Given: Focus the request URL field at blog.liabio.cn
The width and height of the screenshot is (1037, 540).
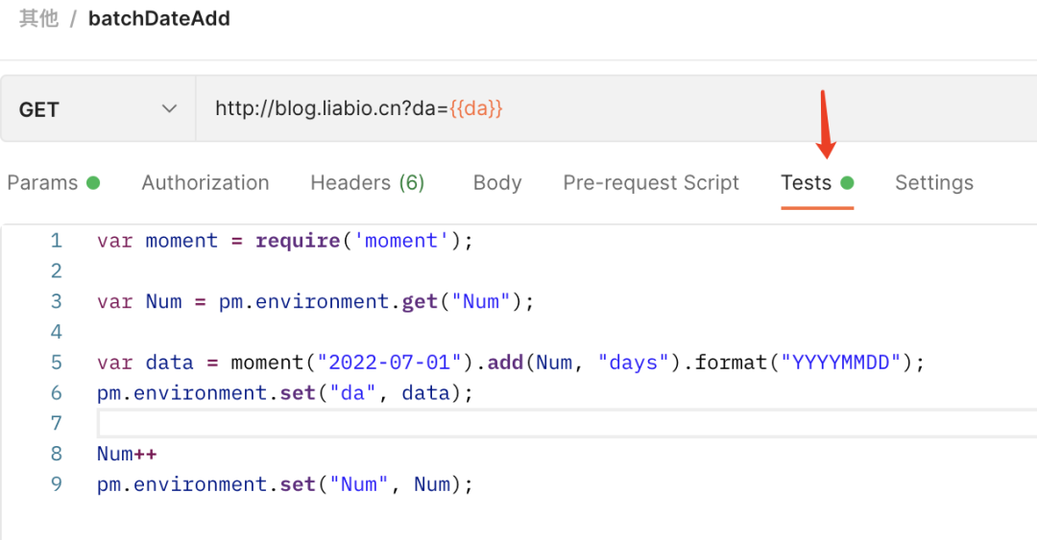Looking at the screenshot, I should [326, 109].
